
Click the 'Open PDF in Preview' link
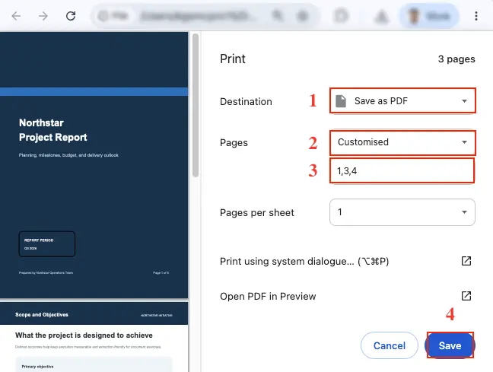[268, 296]
